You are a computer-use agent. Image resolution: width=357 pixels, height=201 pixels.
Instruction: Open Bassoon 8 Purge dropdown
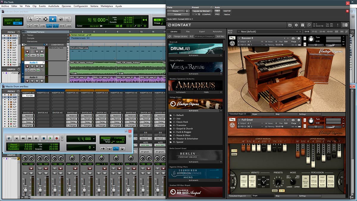pyautogui.click(x=296, y=41)
